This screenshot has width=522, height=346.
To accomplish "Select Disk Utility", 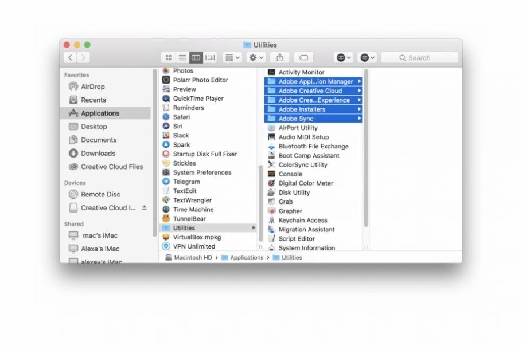I will 313,192.
